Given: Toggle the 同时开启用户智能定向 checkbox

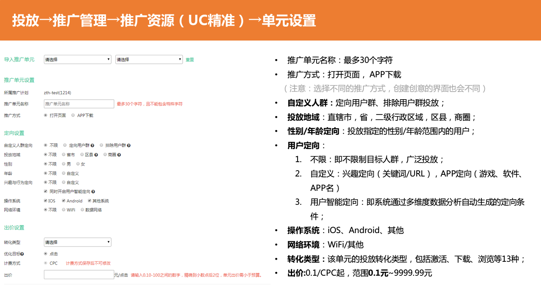Looking at the screenshot, I should tap(46, 192).
